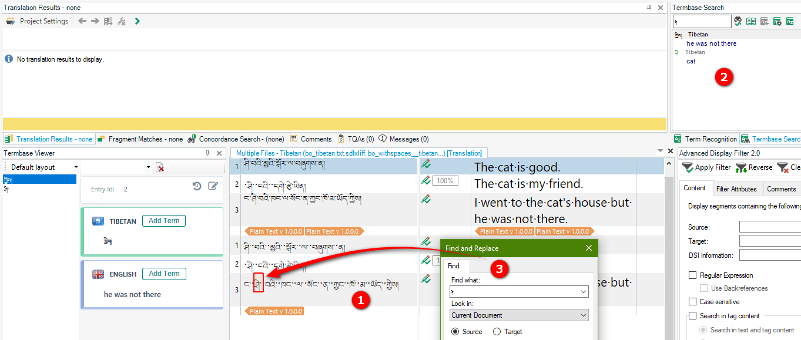This screenshot has width=801, height=340.
Task: Click the DSI Information input field
Action: pos(770,255)
